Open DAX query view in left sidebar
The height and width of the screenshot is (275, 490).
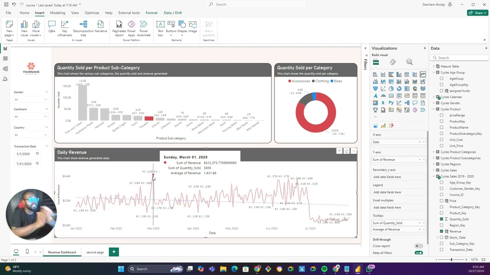5,79
